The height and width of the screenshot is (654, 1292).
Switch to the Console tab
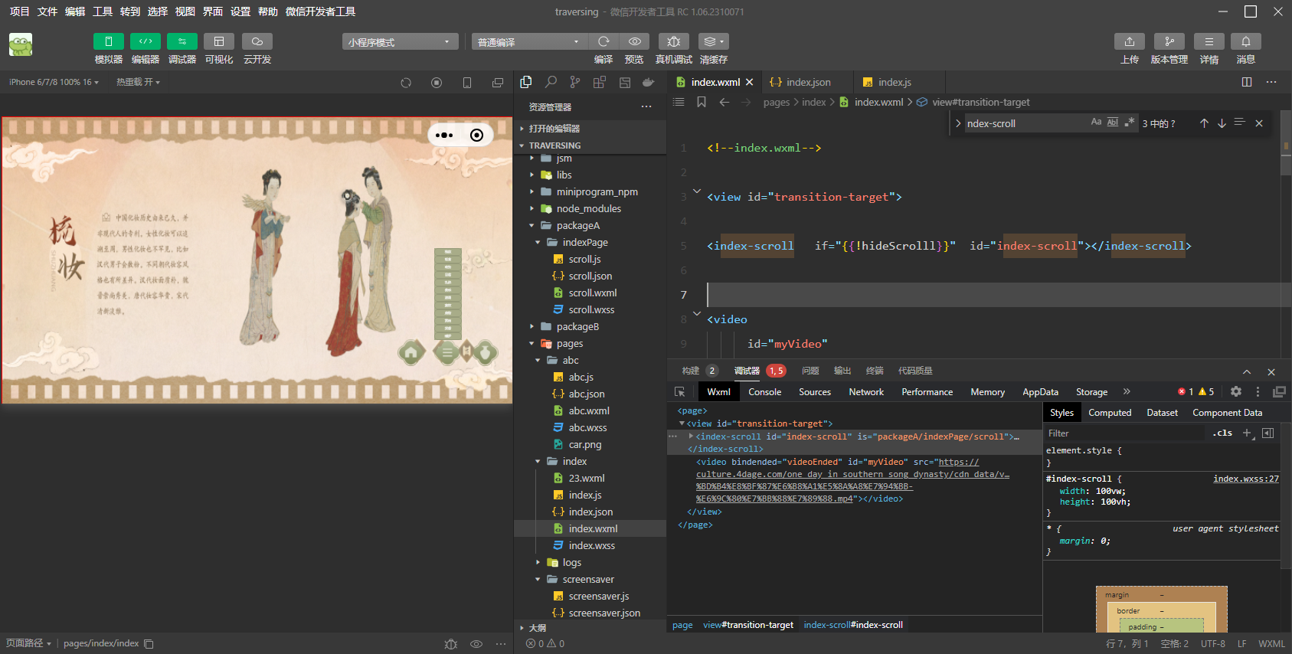coord(764,392)
